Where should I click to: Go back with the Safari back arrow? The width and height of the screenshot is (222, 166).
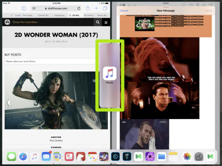click(x=7, y=9)
